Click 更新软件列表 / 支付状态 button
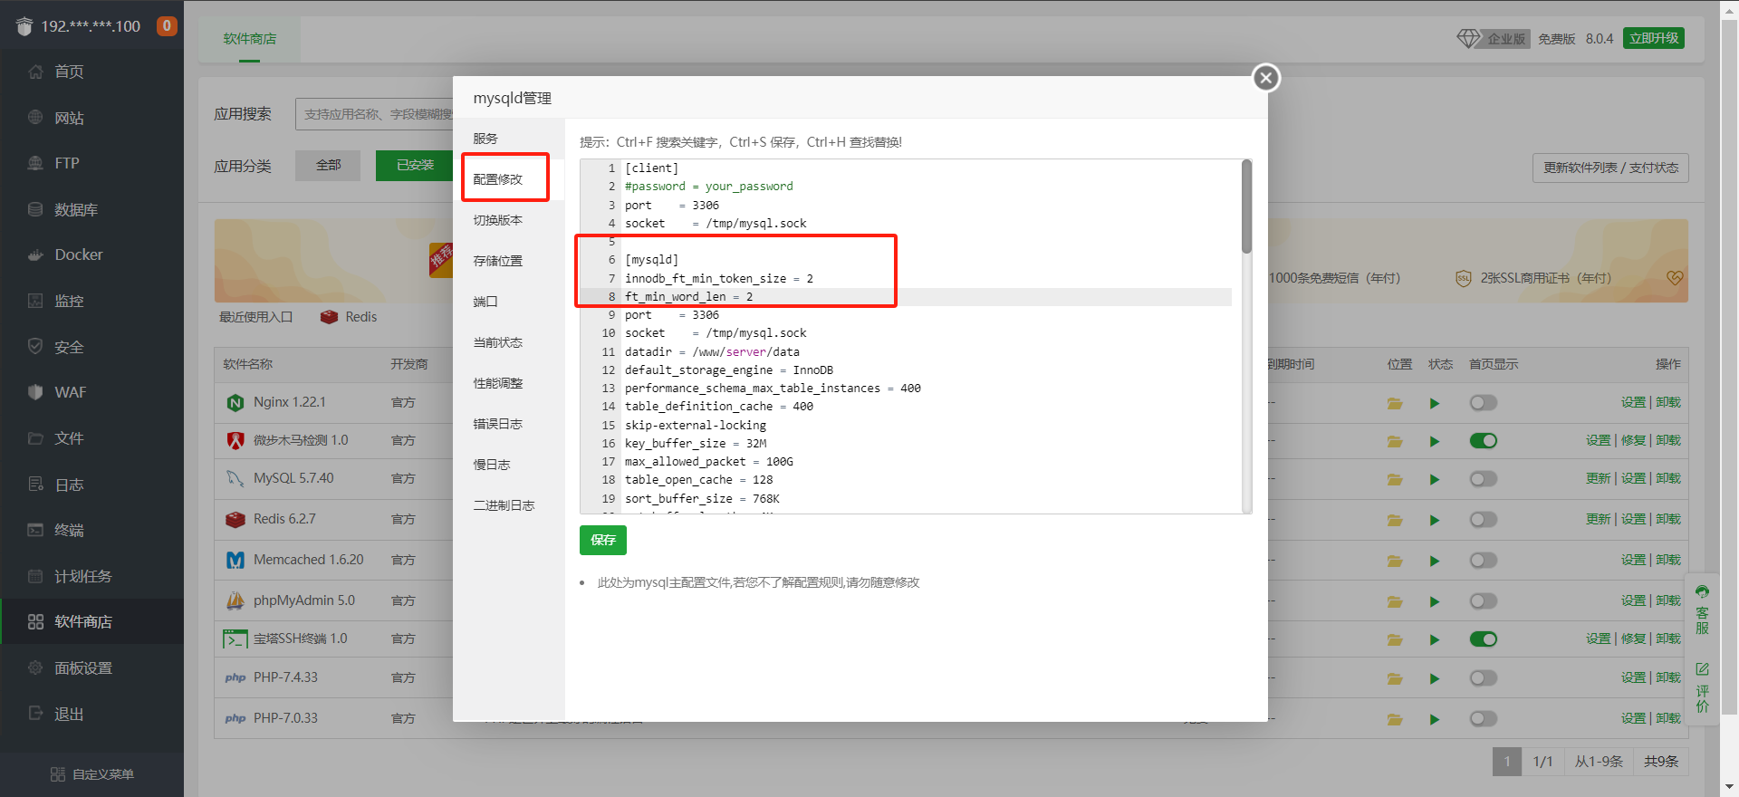Viewport: 1739px width, 797px height. coord(1610,168)
